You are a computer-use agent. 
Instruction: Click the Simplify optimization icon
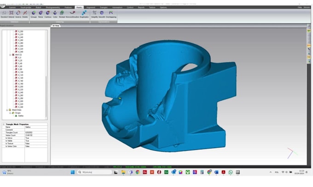[x=94, y=13]
